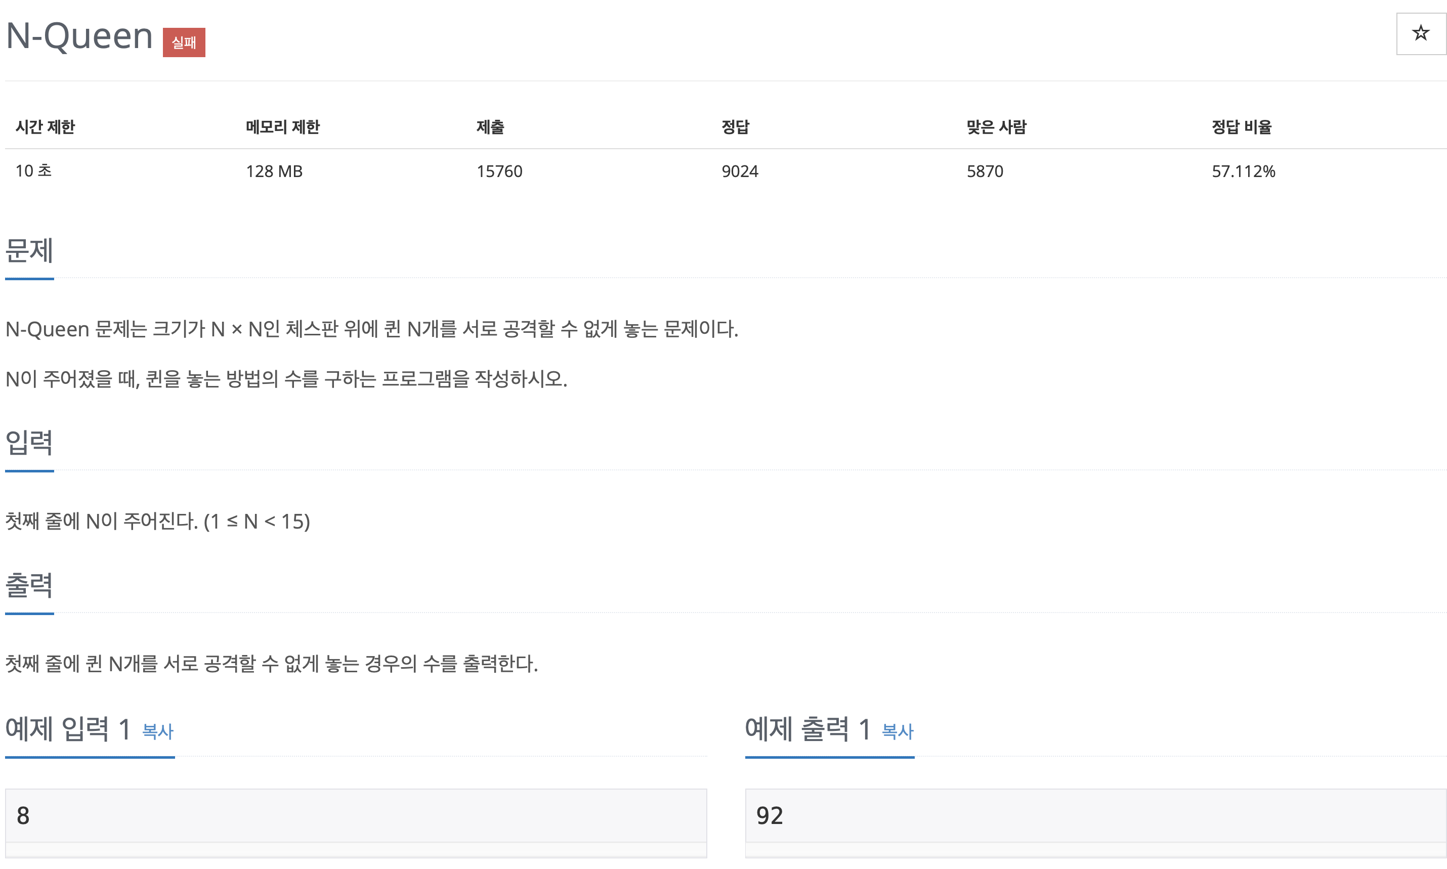Viewport: 1447px width, 869px height.
Task: Click the 정답 비율 column header
Action: click(x=1241, y=127)
